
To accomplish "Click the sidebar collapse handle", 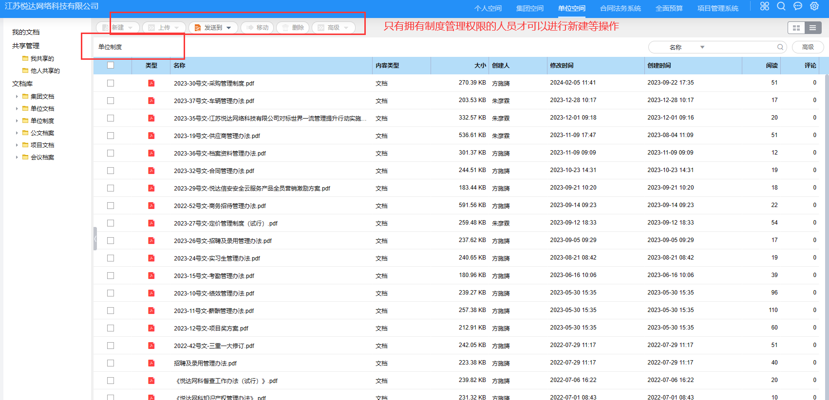I will (95, 239).
